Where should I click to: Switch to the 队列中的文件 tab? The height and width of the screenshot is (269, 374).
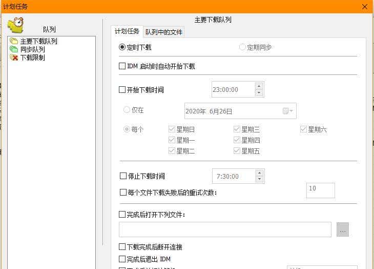coord(164,32)
